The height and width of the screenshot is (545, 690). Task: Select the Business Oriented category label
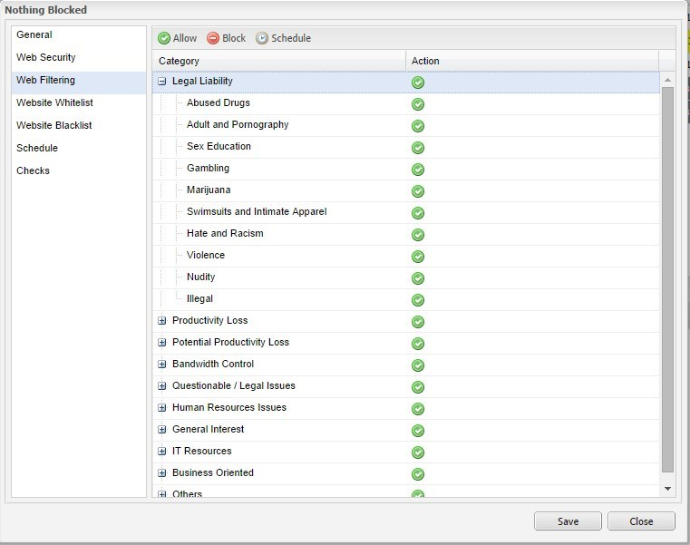213,472
